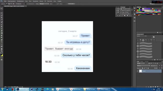Screen dimensions: 163x91
Task: Select the Rectangular Marquee tool
Action: coord(2,11)
